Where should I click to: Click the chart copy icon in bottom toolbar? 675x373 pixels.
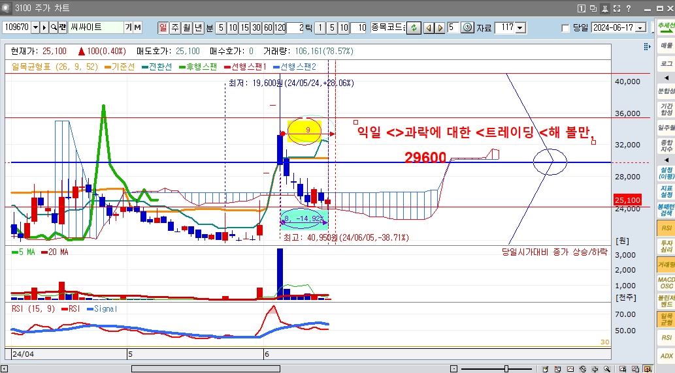click(x=635, y=368)
